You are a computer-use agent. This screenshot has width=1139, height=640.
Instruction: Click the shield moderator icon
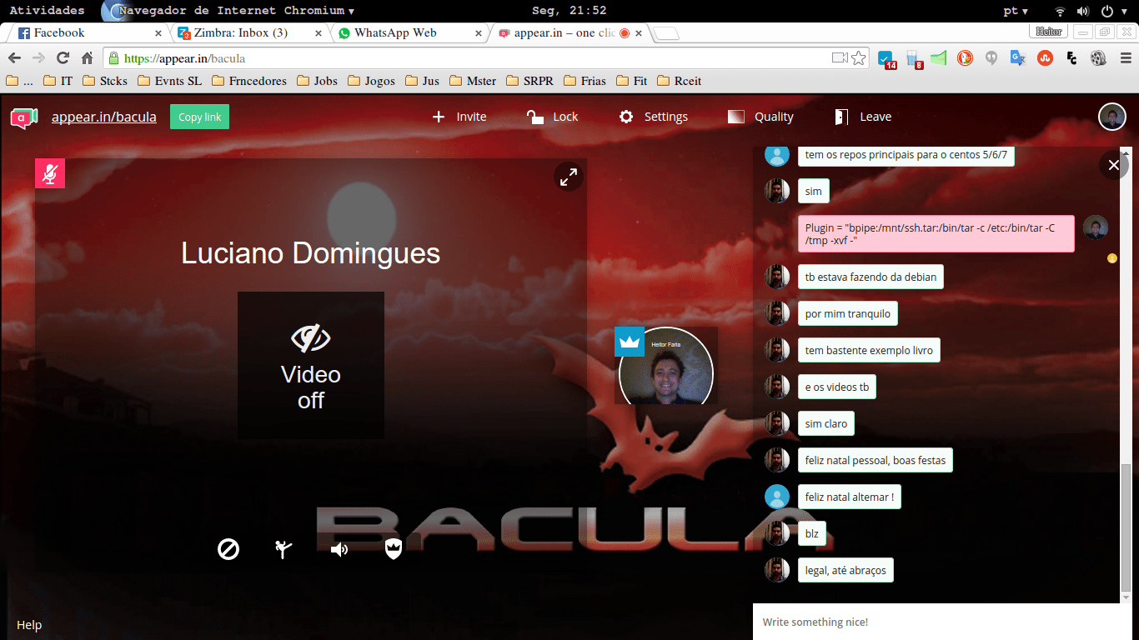(x=394, y=549)
